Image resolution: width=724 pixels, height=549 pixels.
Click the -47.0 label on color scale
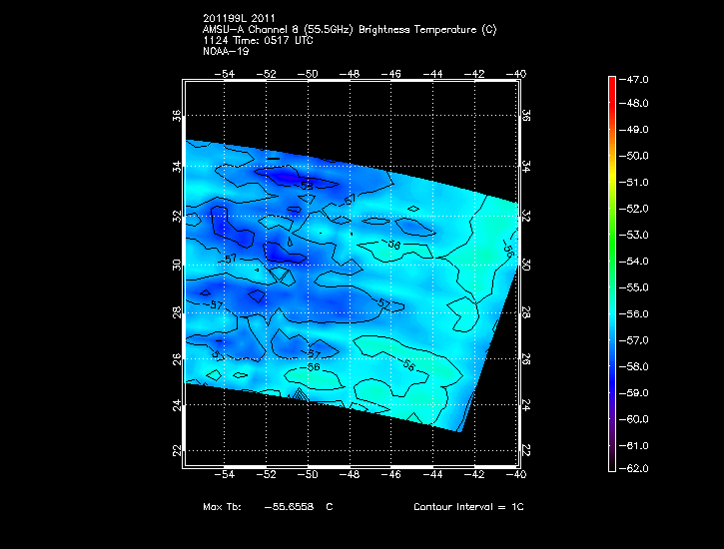[633, 80]
